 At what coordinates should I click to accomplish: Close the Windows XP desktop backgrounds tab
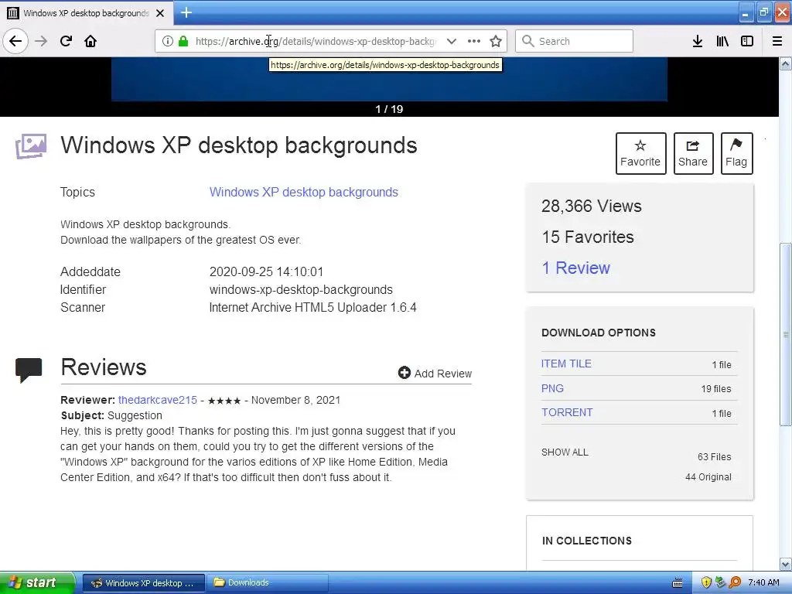pyautogui.click(x=160, y=13)
